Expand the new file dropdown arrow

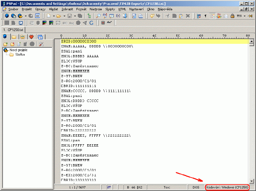(54, 16)
